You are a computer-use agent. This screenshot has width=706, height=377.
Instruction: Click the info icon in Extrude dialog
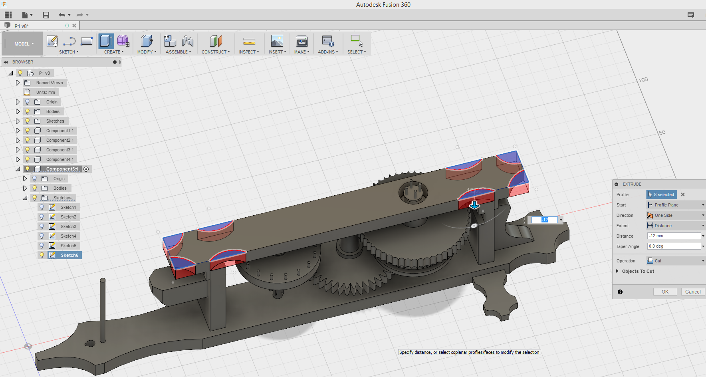[620, 292]
